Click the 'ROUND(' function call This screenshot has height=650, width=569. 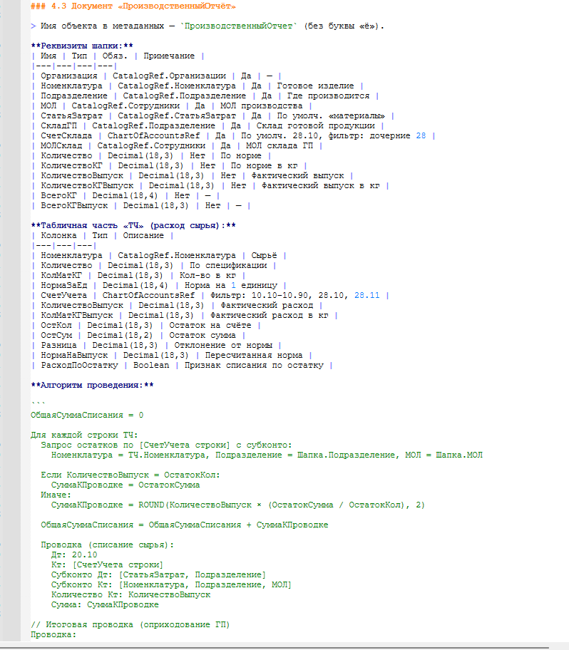click(153, 505)
